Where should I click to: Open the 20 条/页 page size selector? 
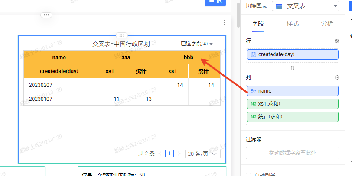pos(202,154)
